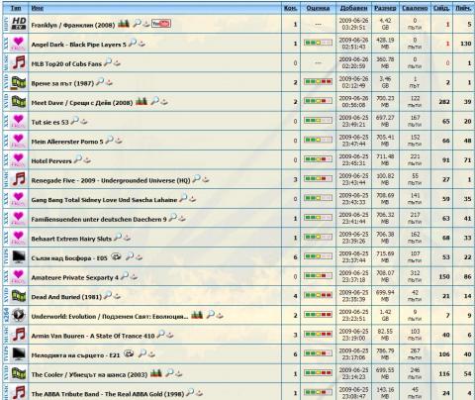Click download icon next to The Cooler
This screenshot has height=400, width=475.
click(x=179, y=374)
